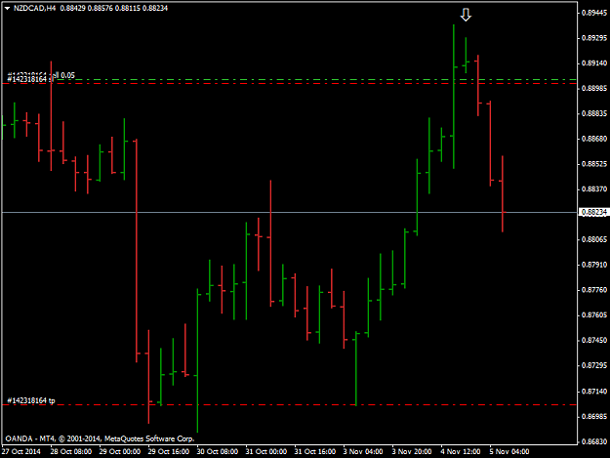Select the #142318164 tp take-profit label
The height and width of the screenshot is (458, 610).
tap(31, 400)
